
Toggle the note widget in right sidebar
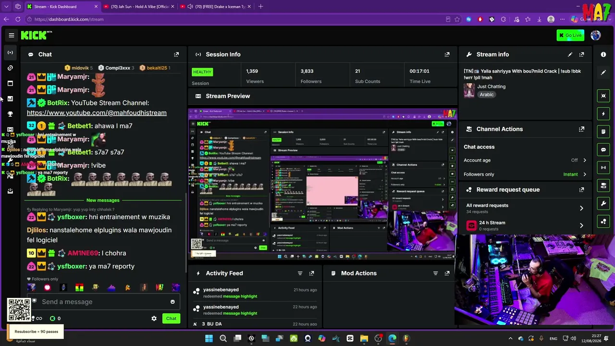click(603, 132)
